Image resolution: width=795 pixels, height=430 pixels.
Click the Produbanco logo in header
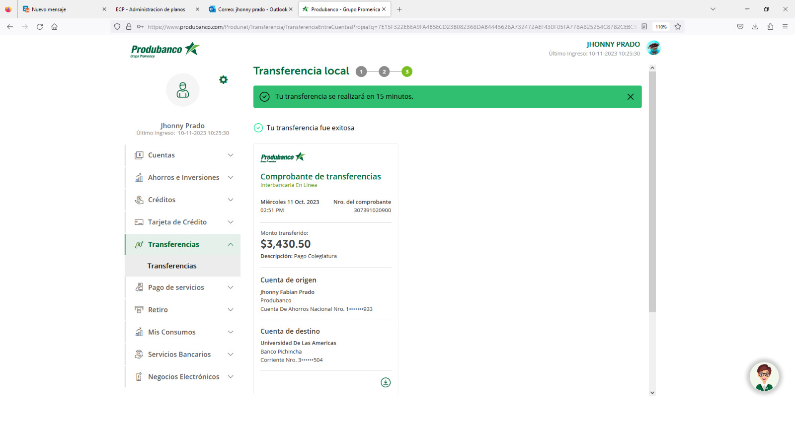[x=165, y=50]
